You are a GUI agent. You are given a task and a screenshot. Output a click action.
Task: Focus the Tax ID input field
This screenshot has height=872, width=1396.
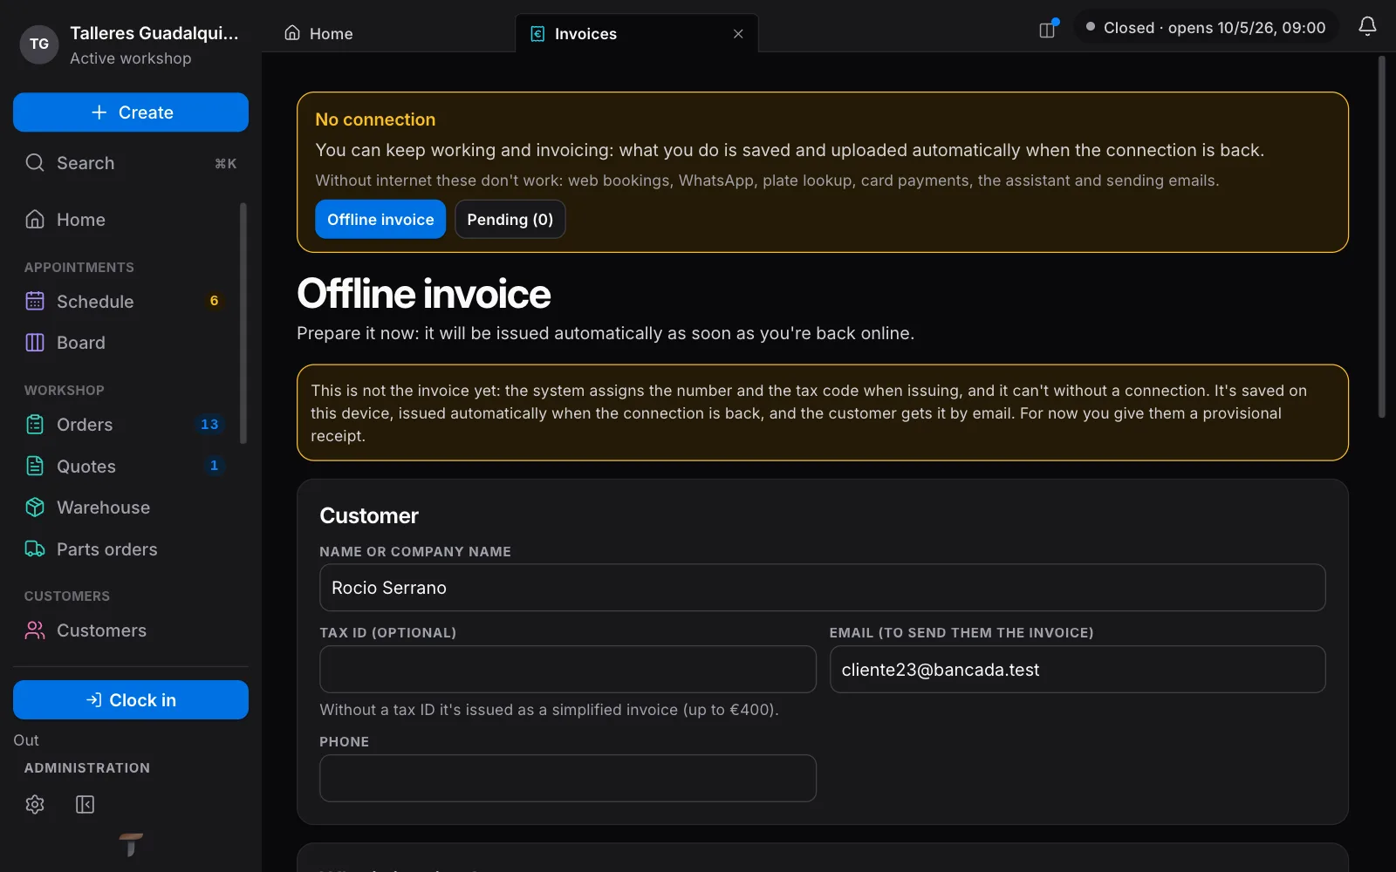coord(568,670)
